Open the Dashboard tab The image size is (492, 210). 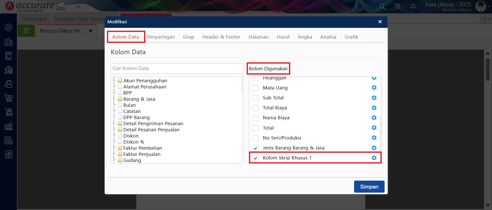34,19
